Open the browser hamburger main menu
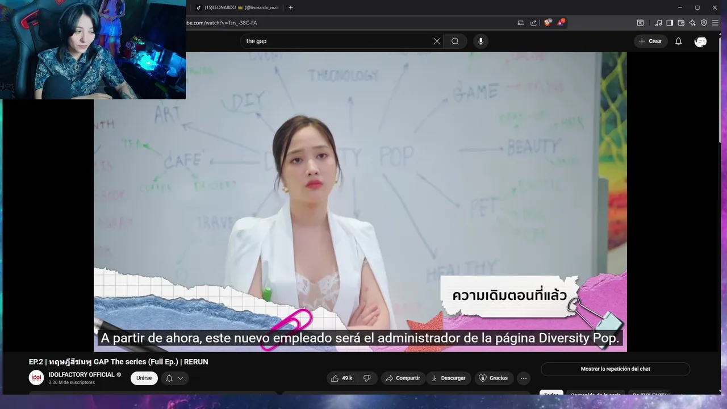The height and width of the screenshot is (409, 727). coord(715,23)
